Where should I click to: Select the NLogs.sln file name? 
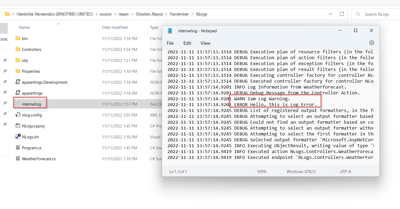point(30,137)
